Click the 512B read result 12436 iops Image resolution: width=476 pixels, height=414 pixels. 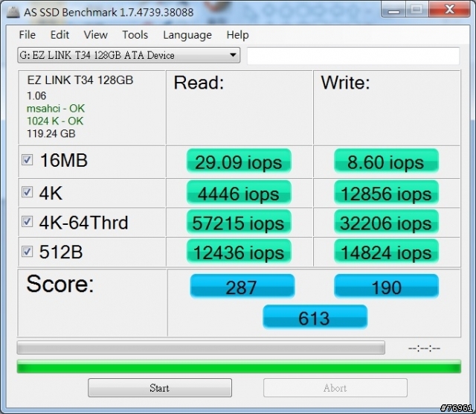coord(239,252)
